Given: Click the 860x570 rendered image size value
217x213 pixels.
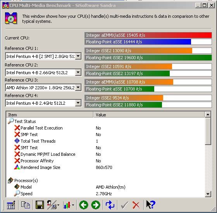Looking at the screenshot, I should pyautogui.click(x=104, y=167).
